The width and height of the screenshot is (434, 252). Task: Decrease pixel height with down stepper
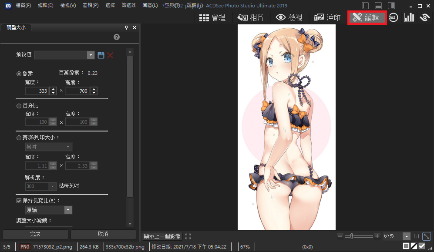pyautogui.click(x=94, y=93)
